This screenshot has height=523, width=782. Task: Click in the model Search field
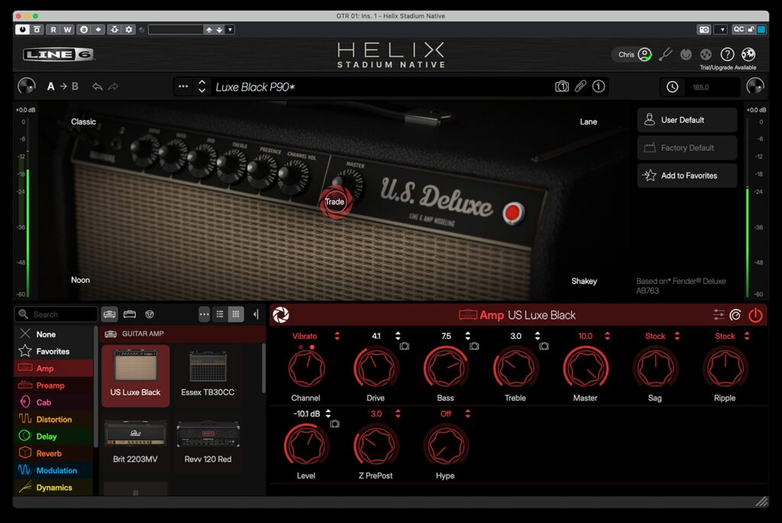click(56, 315)
